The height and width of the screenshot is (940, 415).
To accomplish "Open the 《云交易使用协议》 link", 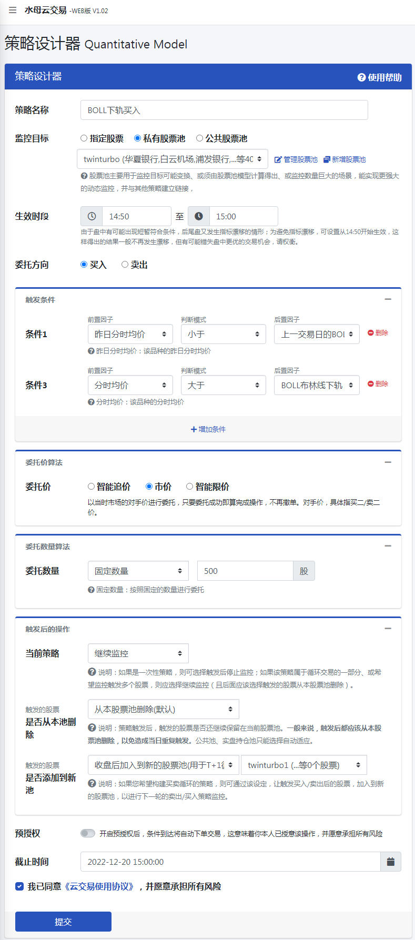I will [x=99, y=886].
